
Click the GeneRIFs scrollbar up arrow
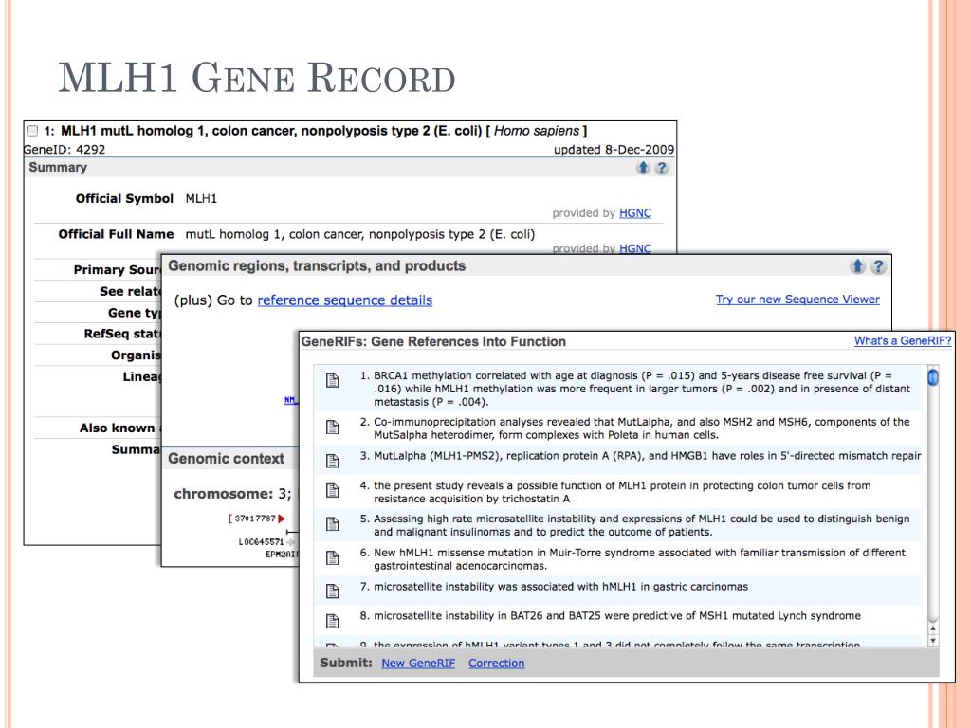933,628
